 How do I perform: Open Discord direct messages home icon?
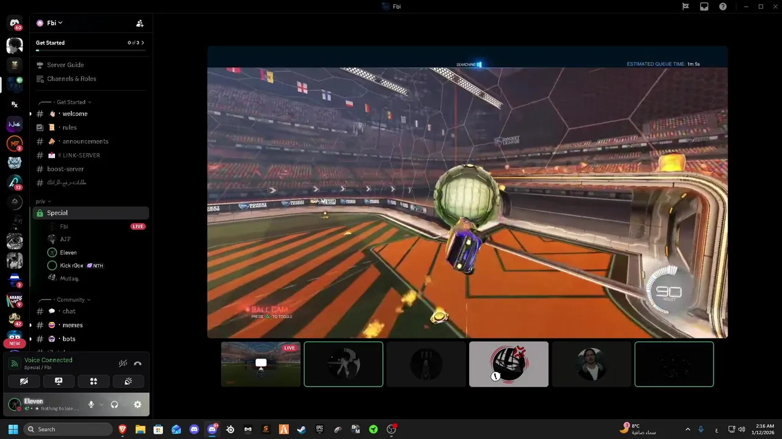15,23
